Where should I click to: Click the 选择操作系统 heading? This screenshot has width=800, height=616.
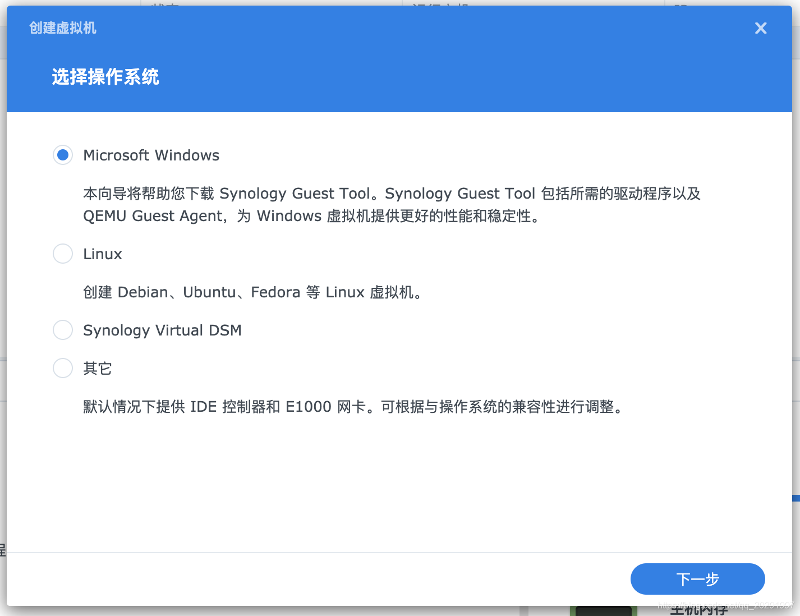[x=105, y=77]
